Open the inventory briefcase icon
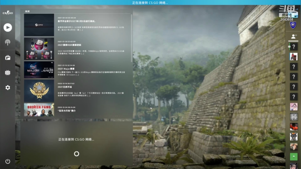 [8, 57]
